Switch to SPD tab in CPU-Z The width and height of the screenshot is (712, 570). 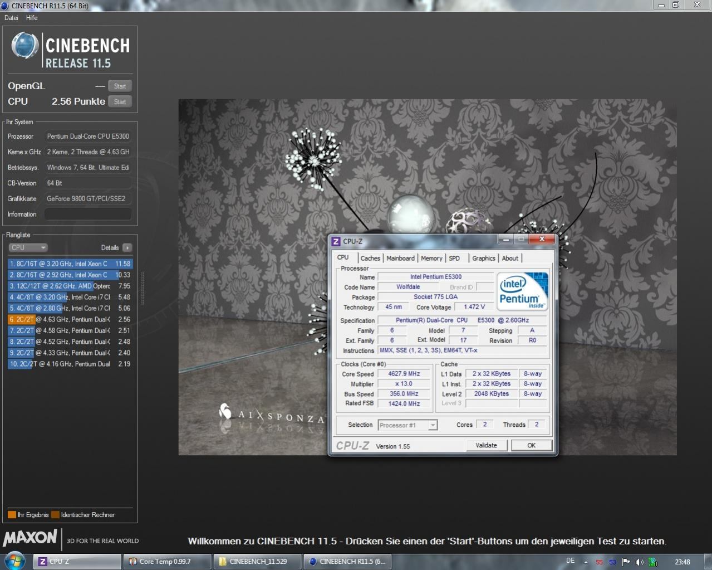tap(454, 258)
